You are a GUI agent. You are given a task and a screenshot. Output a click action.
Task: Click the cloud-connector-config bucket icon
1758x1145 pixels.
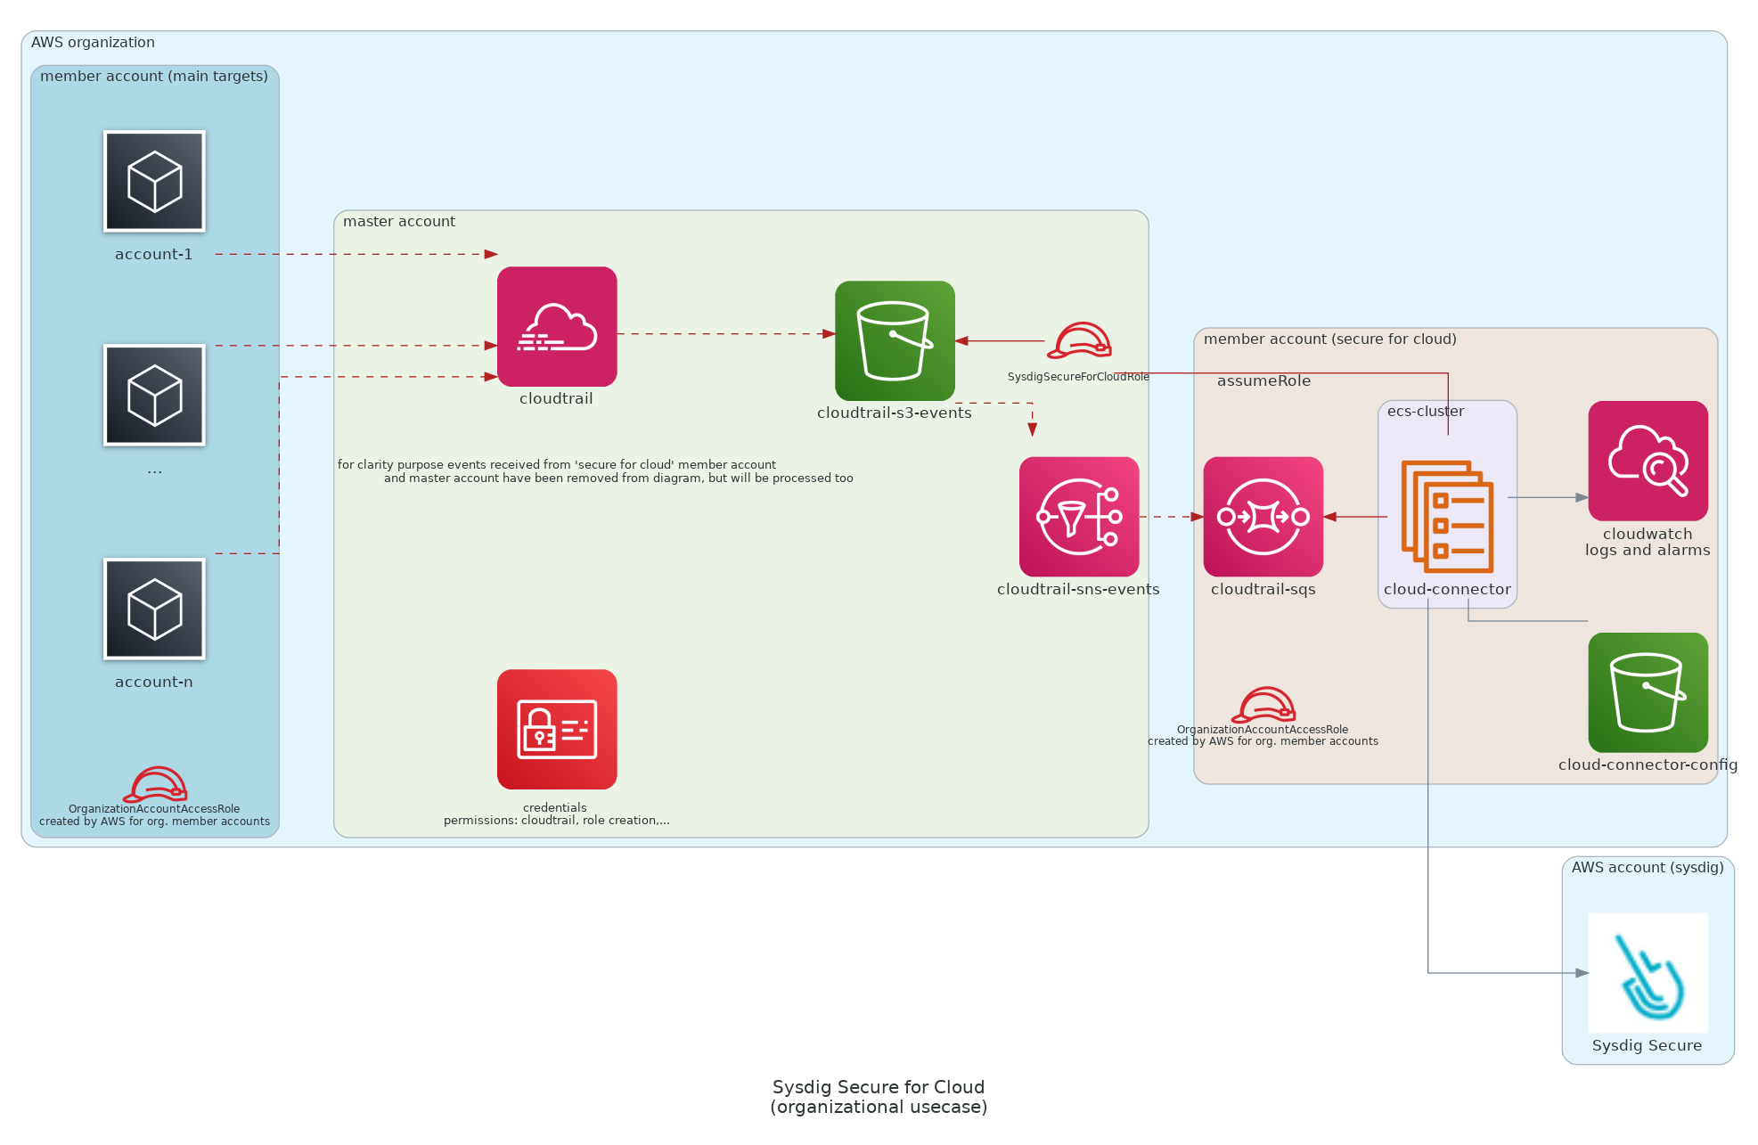click(1648, 692)
